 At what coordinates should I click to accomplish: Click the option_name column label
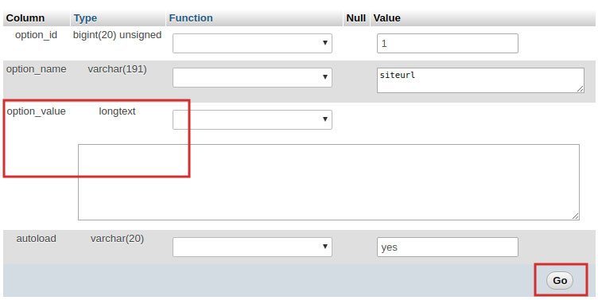coord(37,69)
